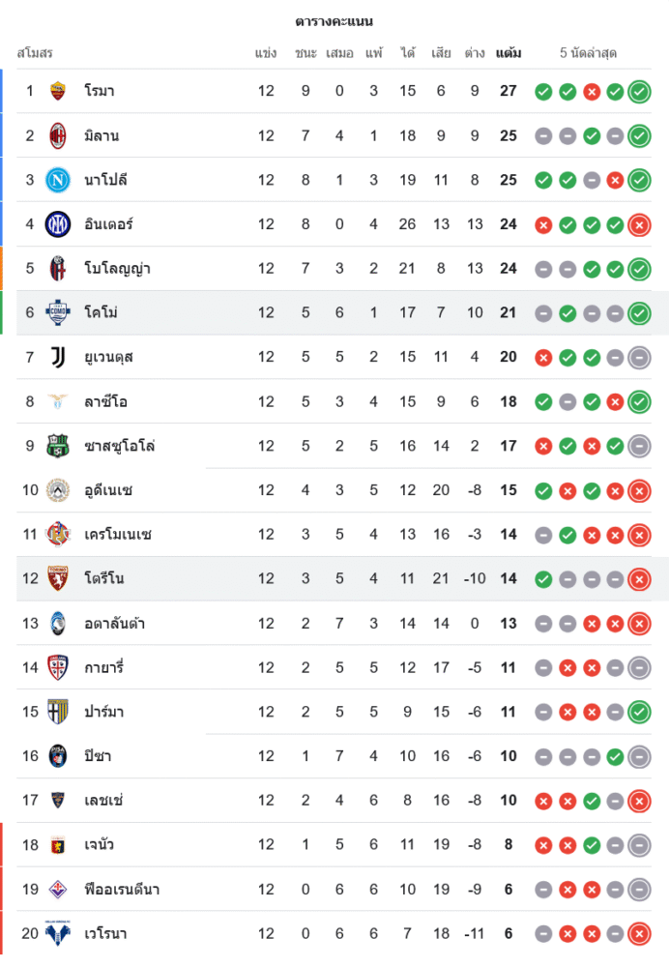Open the ลาซิโอ team link
The image size is (669, 967).
click(106, 401)
